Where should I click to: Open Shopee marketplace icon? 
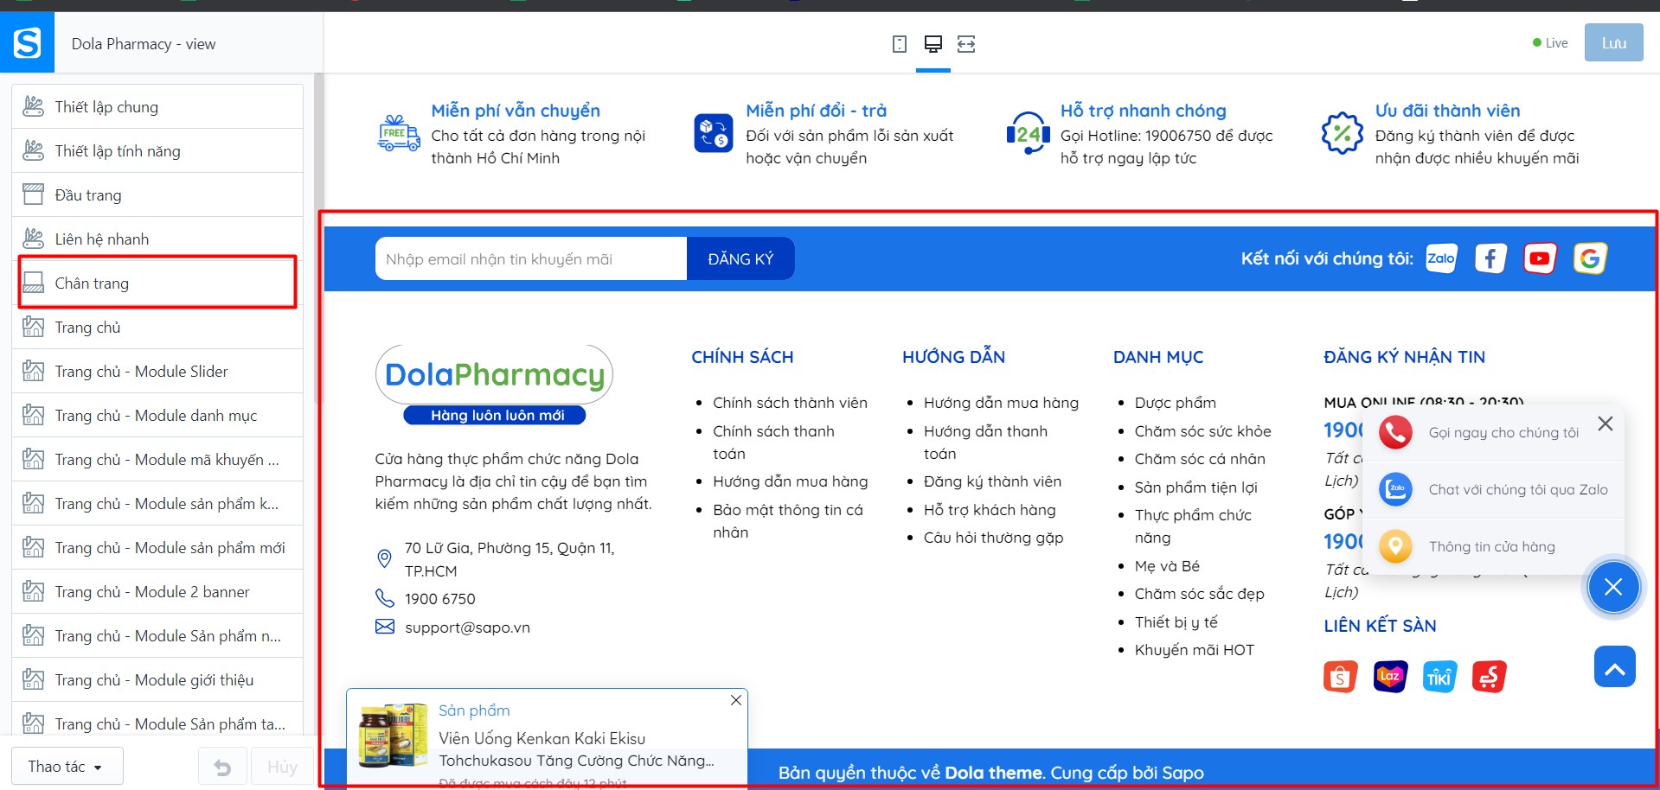(x=1341, y=677)
